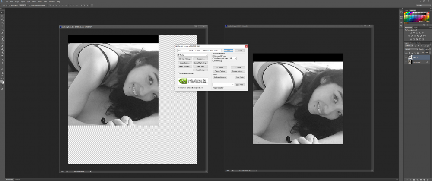
Task: Select Use Existing MIP maps radio button
Action: tap(213, 58)
